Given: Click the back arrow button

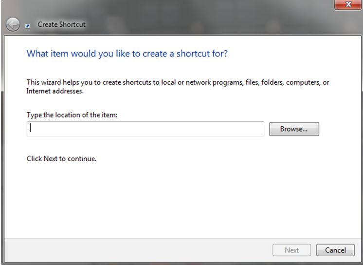Looking at the screenshot, I should click(13, 24).
